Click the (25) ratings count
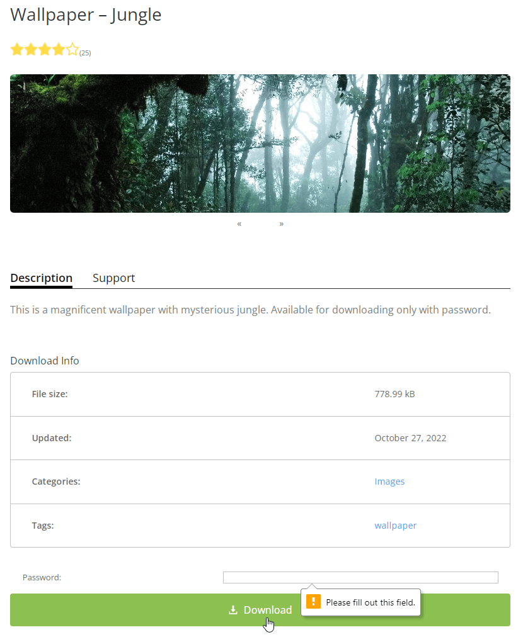The image size is (523, 642). click(x=85, y=53)
